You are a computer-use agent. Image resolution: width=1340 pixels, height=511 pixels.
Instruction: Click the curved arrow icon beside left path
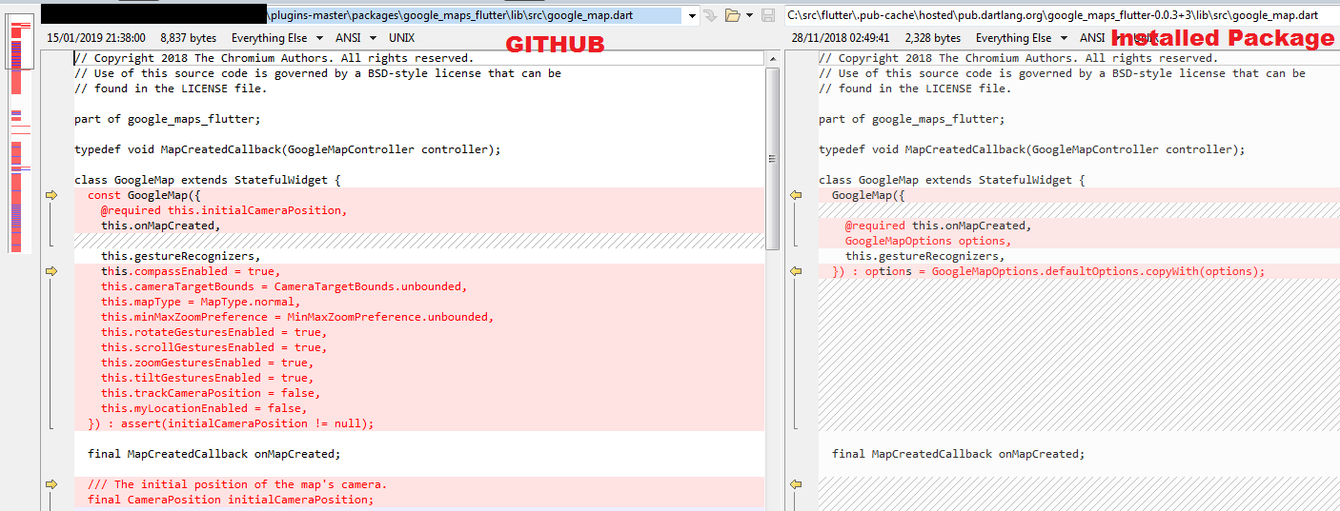click(709, 15)
